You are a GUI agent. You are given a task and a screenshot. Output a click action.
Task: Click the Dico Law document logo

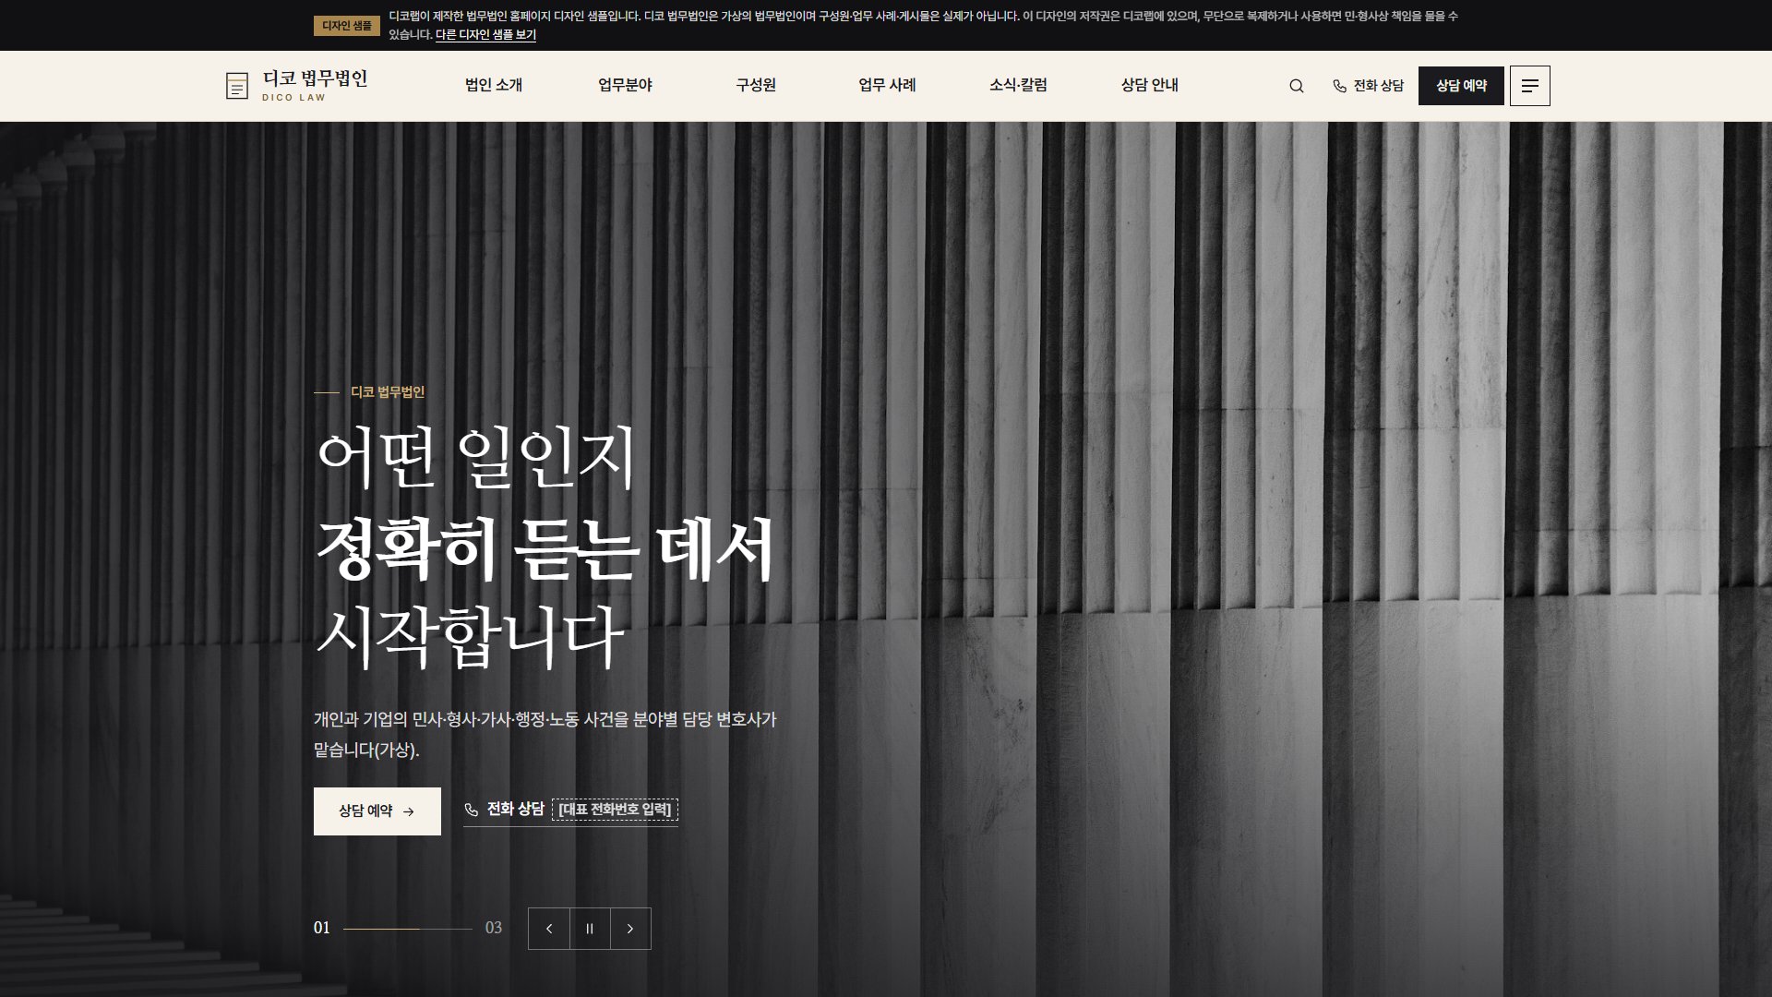237,86
